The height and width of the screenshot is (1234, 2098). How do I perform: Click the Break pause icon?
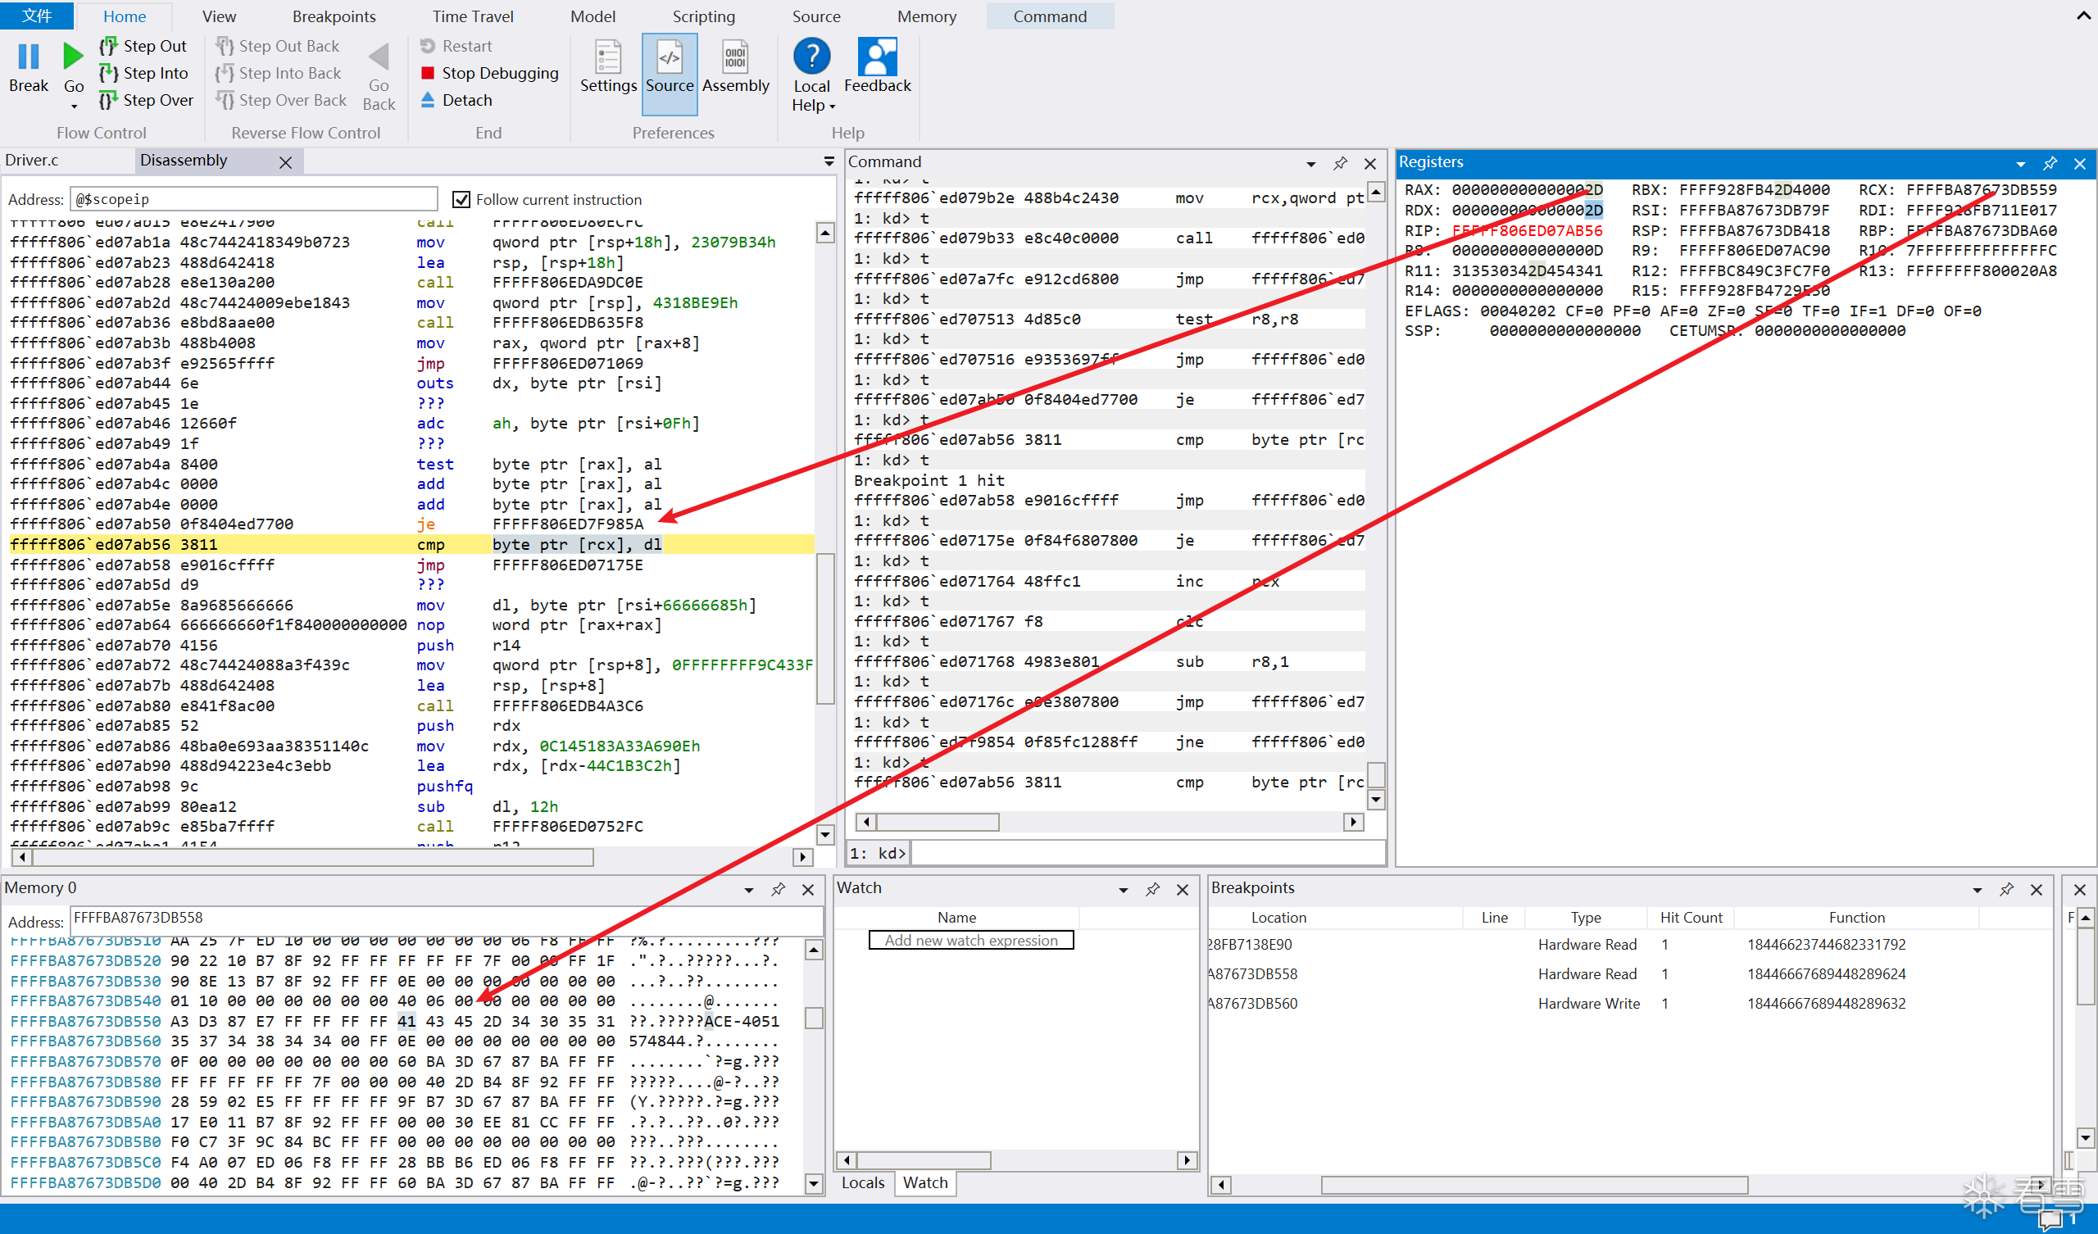(x=29, y=57)
